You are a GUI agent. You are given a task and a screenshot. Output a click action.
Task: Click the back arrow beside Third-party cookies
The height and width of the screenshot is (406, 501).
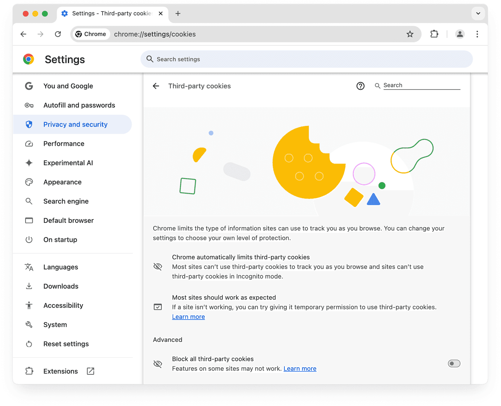tap(156, 86)
